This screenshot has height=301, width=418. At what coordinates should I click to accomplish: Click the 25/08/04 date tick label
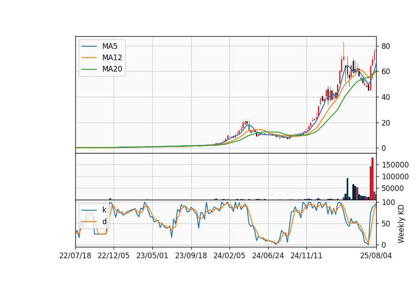tap(376, 256)
